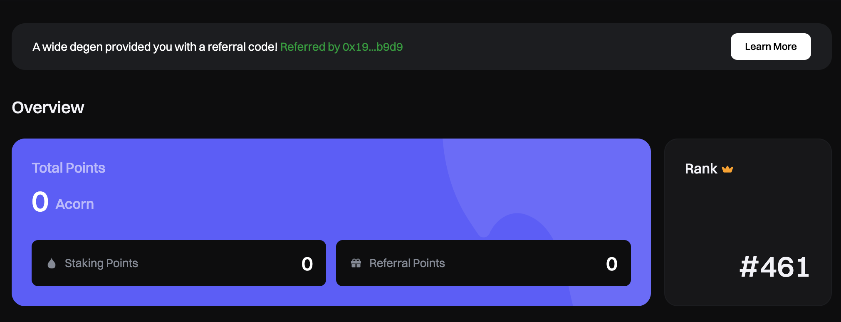Click the Total Points label

pyautogui.click(x=69, y=168)
